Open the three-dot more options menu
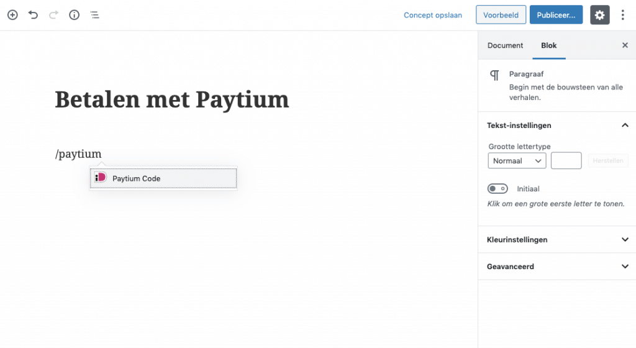Viewport: 636px width, 348px height. (x=623, y=15)
